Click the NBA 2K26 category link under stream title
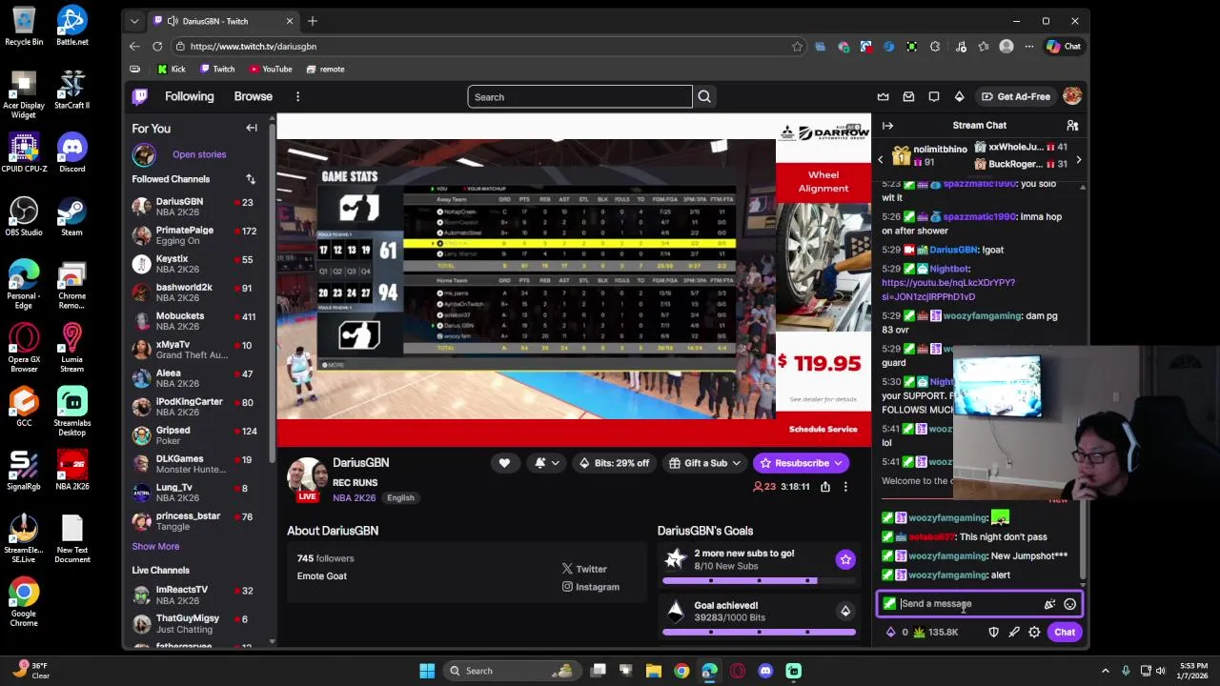The height and width of the screenshot is (686, 1220). click(x=354, y=497)
